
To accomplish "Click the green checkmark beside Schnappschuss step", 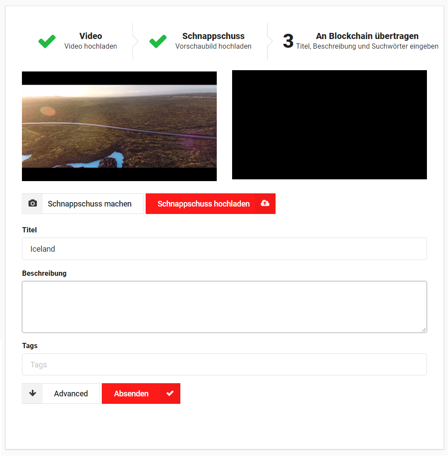I will tap(158, 41).
